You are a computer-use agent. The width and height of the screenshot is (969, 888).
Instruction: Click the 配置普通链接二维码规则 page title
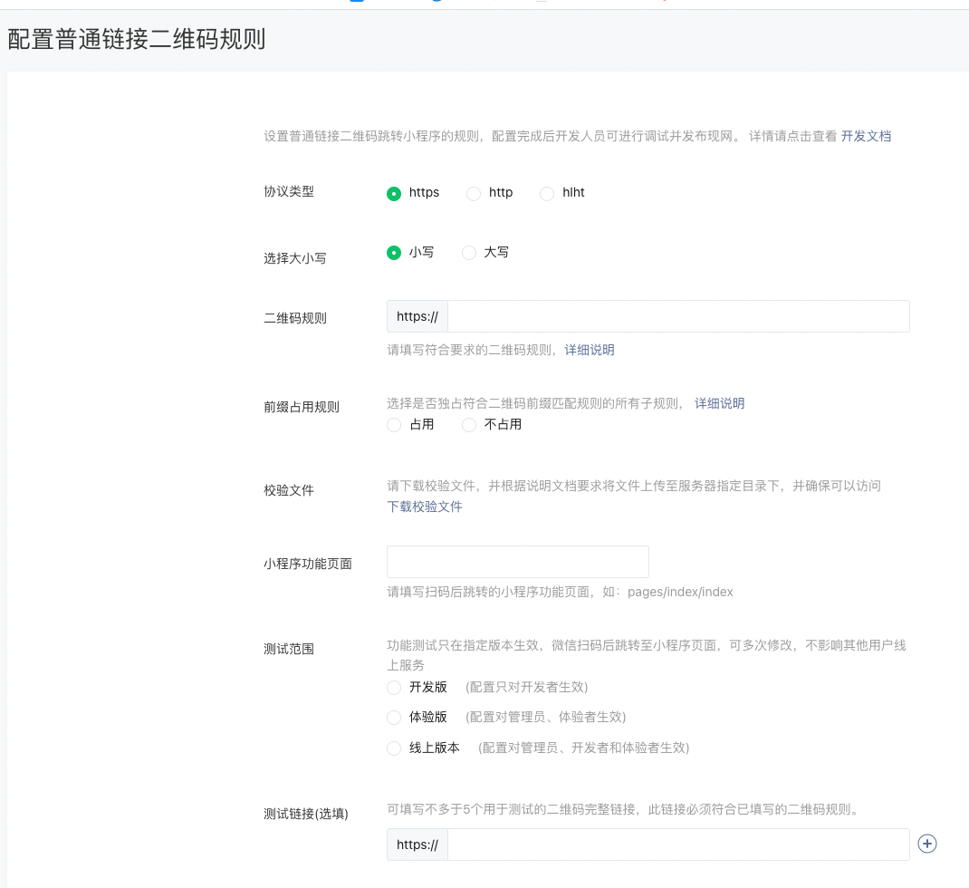[x=137, y=39]
